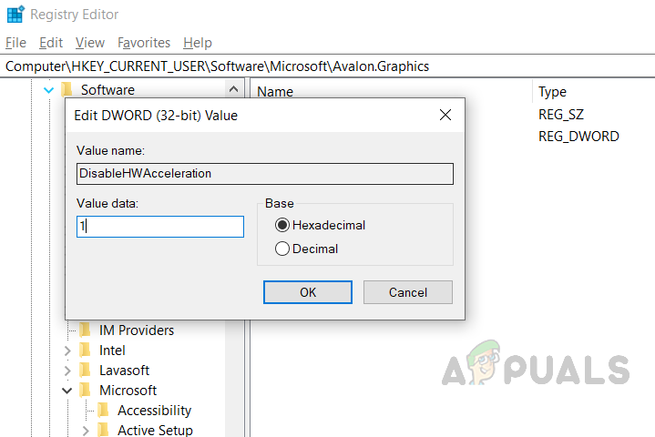The height and width of the screenshot is (437, 655).
Task: Select the Lavasoft key
Action: [x=124, y=371]
